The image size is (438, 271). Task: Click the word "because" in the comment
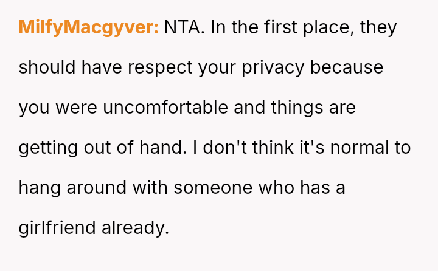point(347,67)
